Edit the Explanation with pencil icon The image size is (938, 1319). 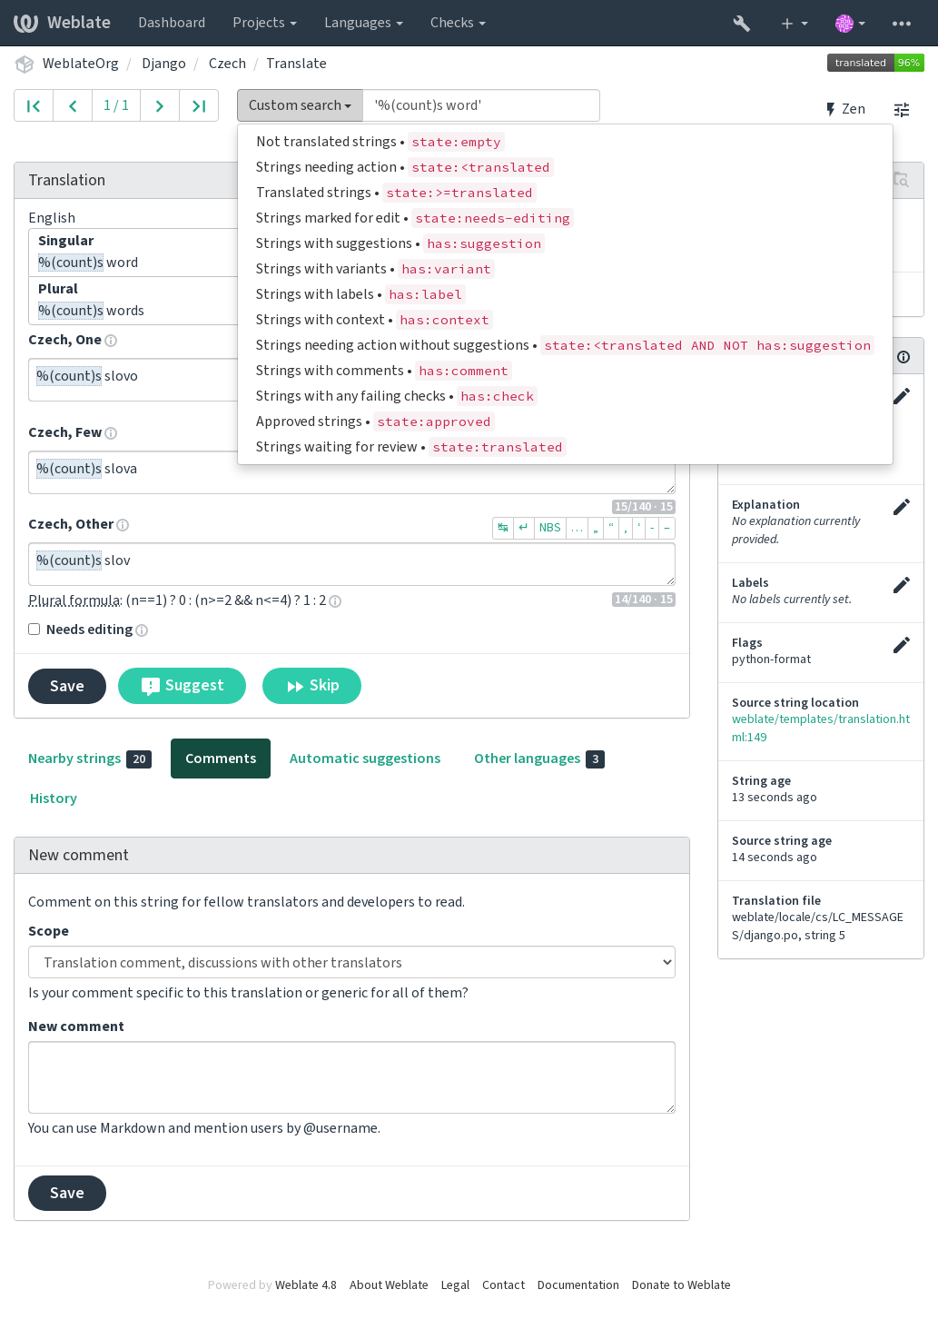[901, 507]
